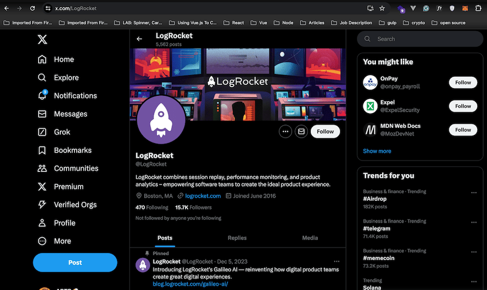The width and height of the screenshot is (487, 290).
Task: Open Communities in the left sidebar
Action: point(42,168)
